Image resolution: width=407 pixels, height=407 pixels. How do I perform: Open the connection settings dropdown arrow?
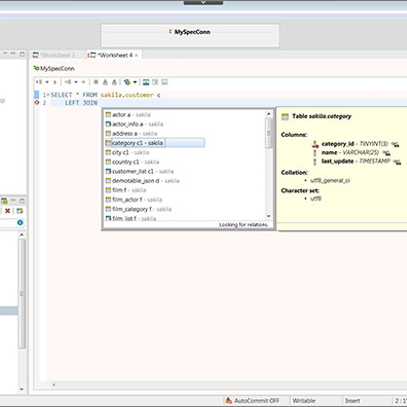(x=135, y=82)
